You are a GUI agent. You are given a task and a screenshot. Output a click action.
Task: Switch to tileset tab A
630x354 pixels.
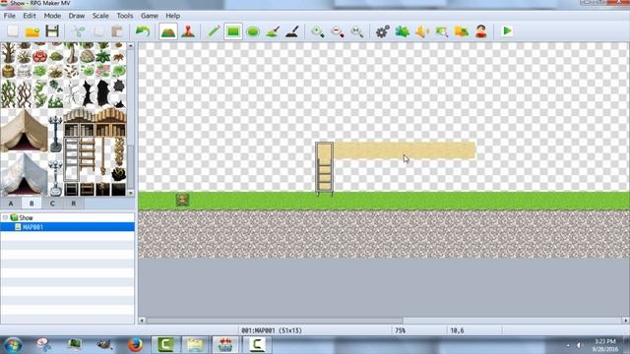pos(11,204)
